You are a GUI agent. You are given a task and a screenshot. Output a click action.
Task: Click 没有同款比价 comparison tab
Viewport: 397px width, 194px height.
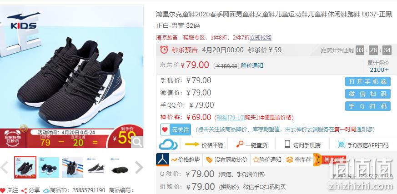(x=226, y=159)
